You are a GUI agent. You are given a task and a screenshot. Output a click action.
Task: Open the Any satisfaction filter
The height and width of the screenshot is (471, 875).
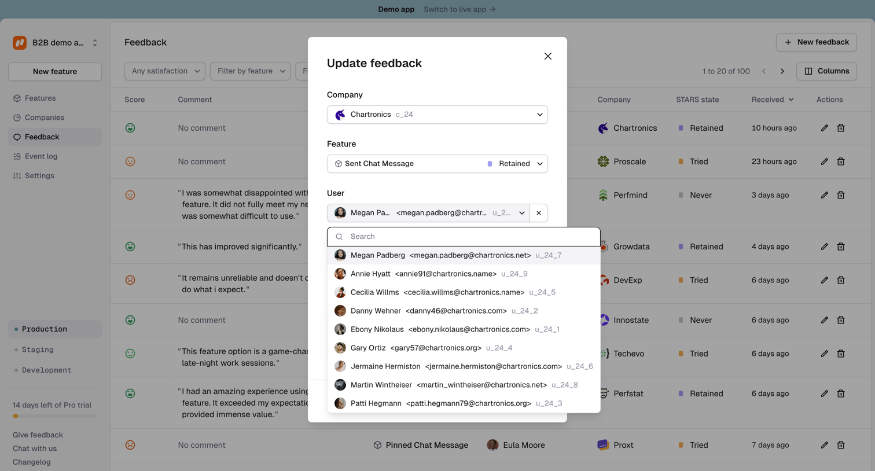click(165, 71)
